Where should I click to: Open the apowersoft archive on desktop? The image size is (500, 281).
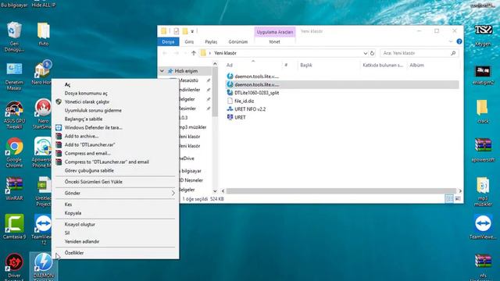click(x=483, y=150)
